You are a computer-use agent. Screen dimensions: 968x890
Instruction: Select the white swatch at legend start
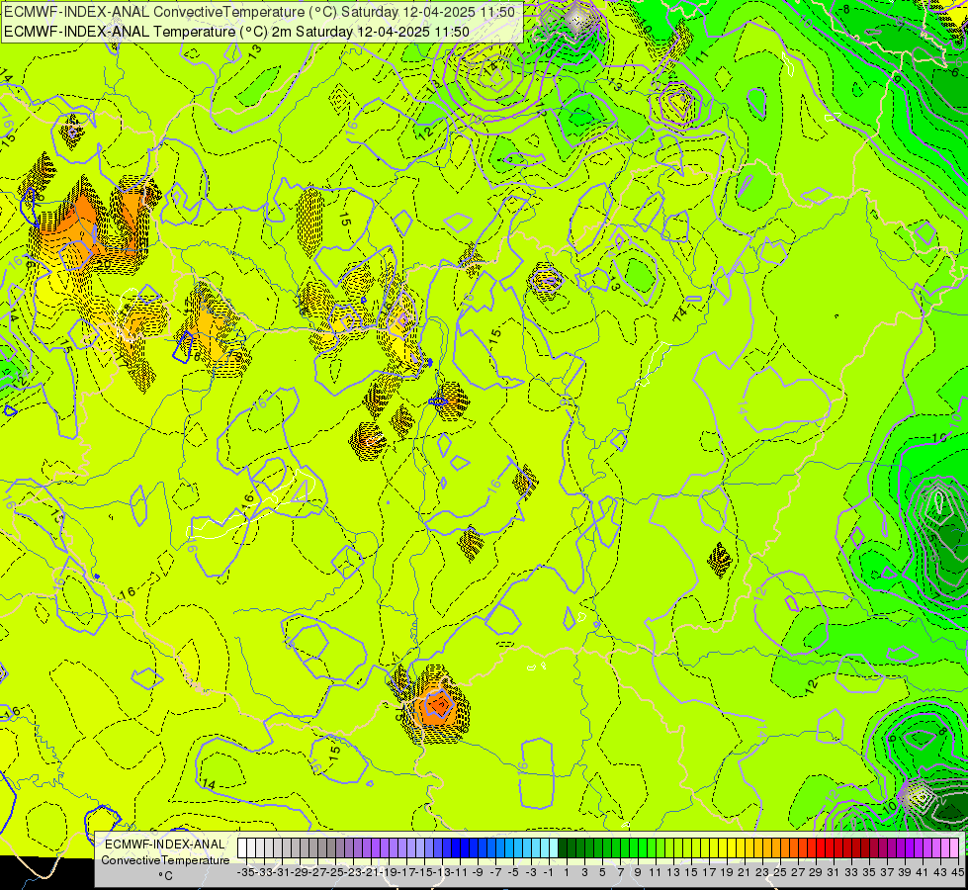242,848
